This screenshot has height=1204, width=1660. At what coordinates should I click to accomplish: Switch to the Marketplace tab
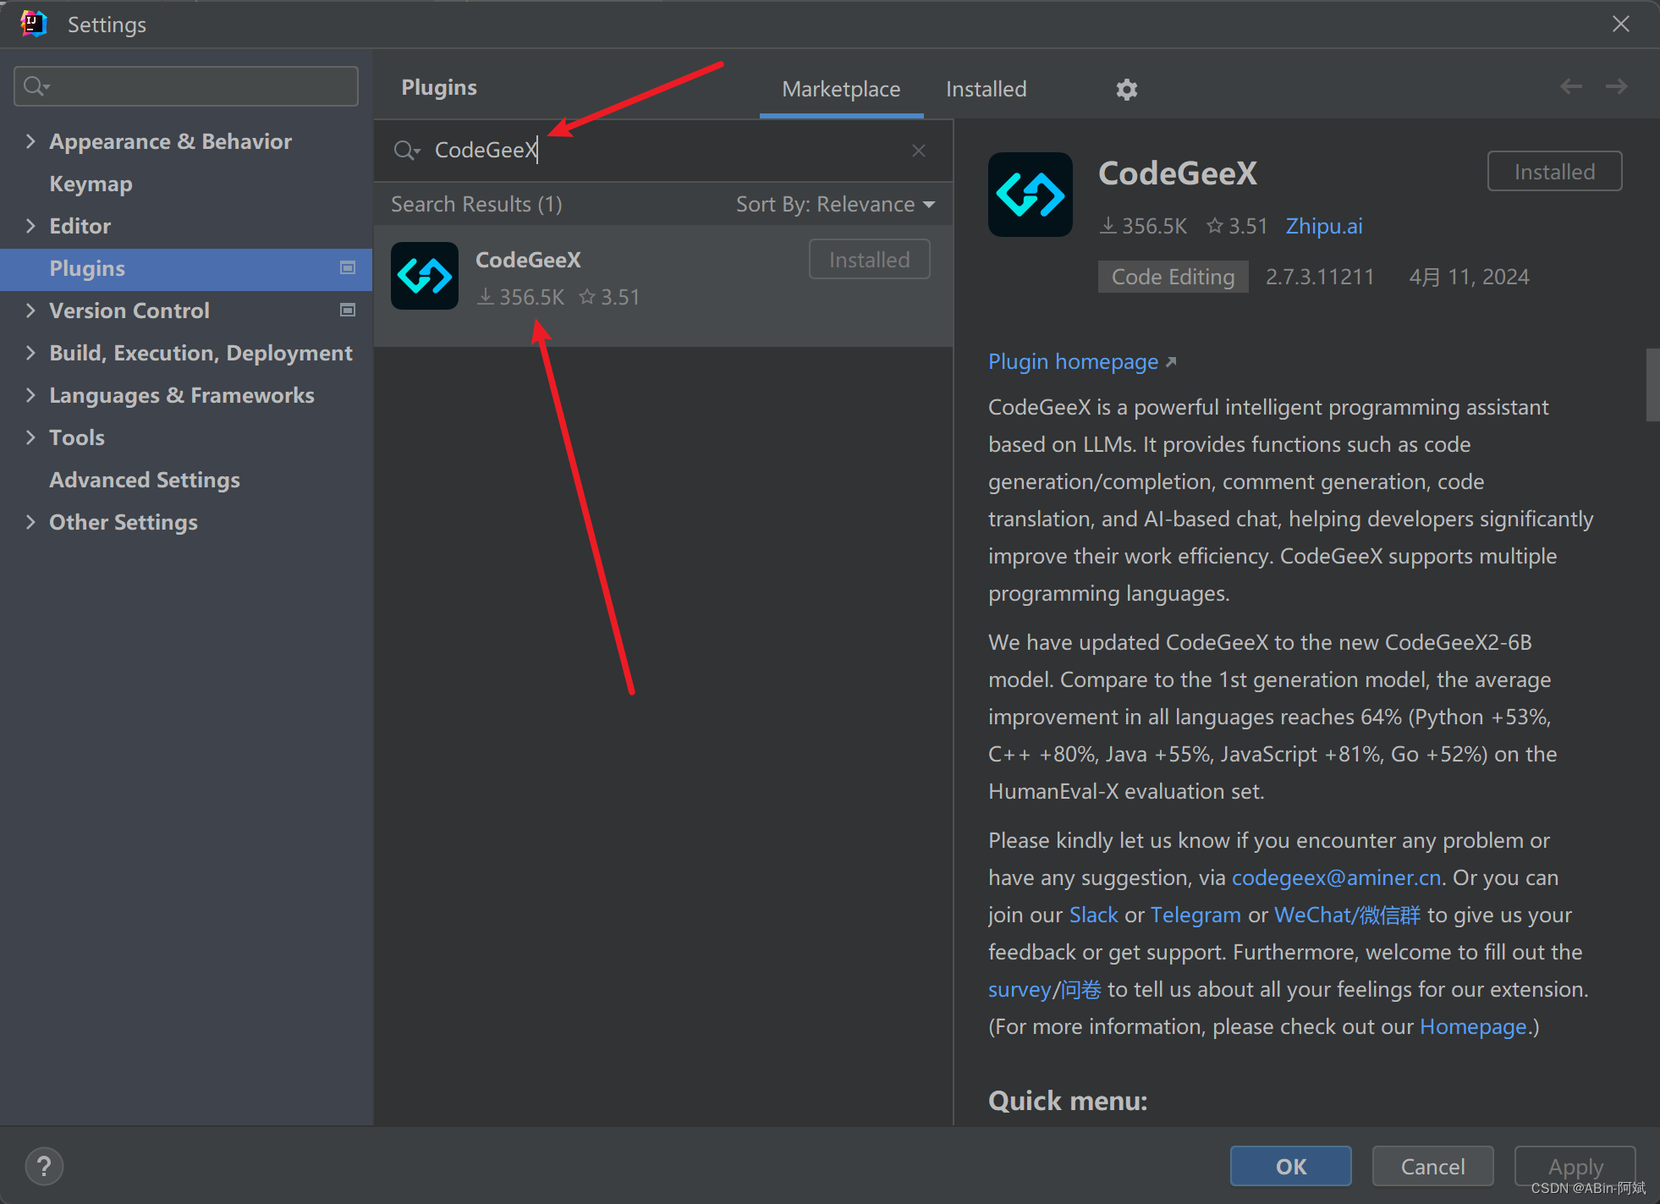coord(841,89)
